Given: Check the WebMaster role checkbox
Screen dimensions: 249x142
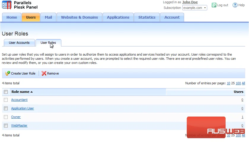Looking at the screenshot, I should [x=6, y=125].
